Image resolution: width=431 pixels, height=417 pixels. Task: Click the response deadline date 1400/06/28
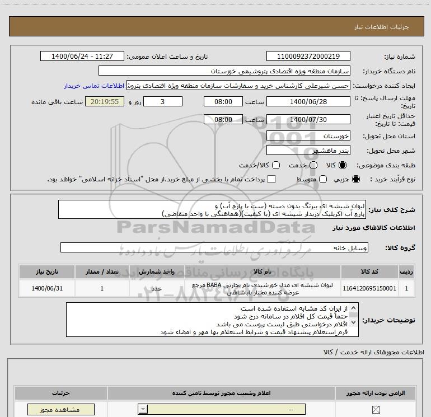coord(308,101)
